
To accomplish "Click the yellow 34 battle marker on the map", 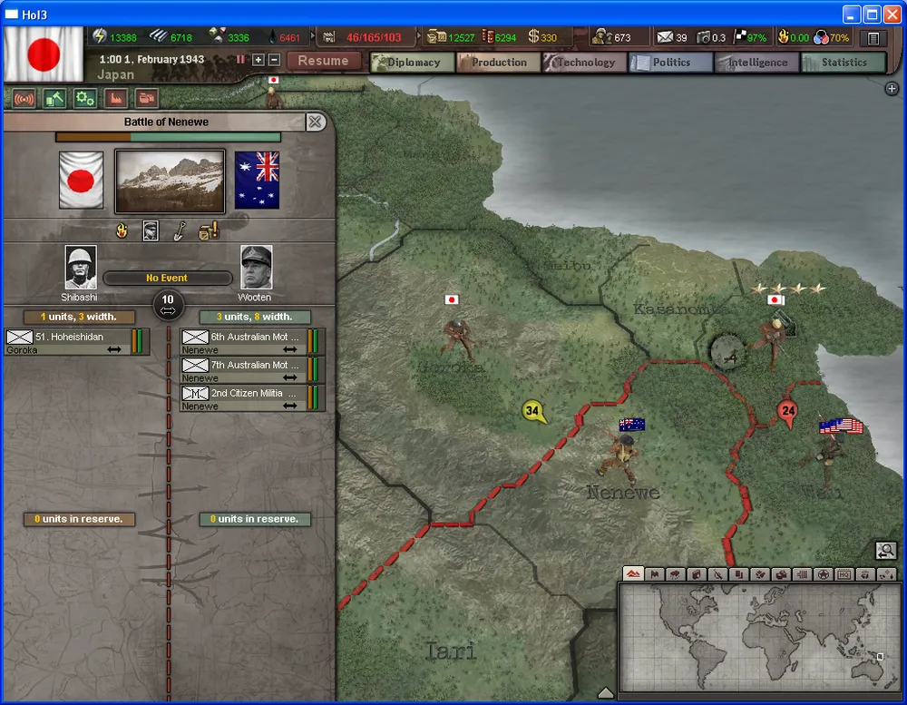I will (x=533, y=412).
